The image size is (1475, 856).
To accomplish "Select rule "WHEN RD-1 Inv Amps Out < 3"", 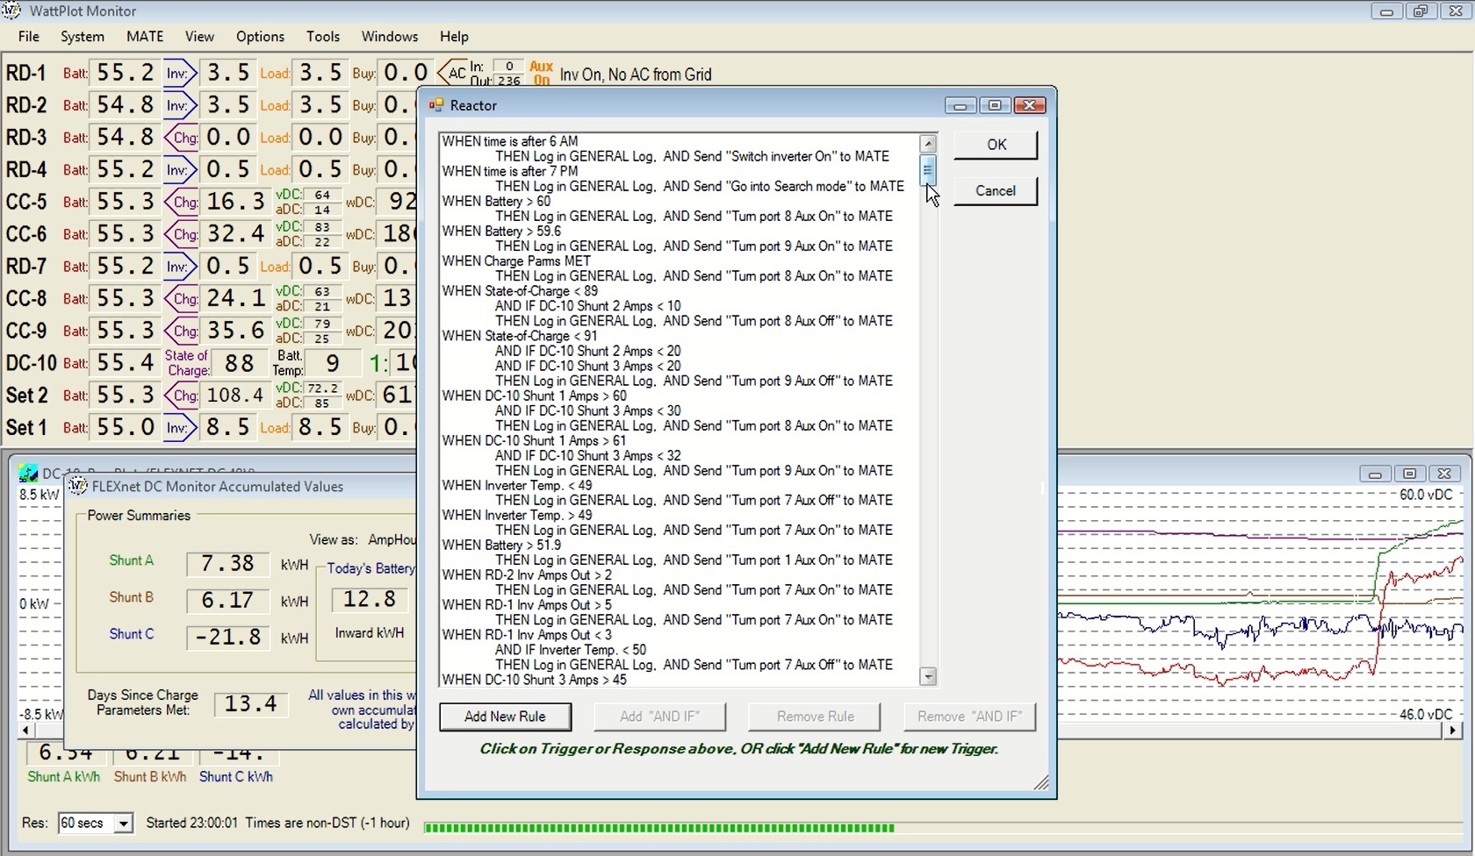I will [x=527, y=634].
